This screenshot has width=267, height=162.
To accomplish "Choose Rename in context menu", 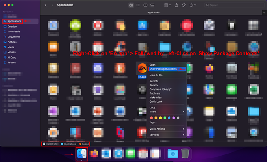I will (167, 85).
